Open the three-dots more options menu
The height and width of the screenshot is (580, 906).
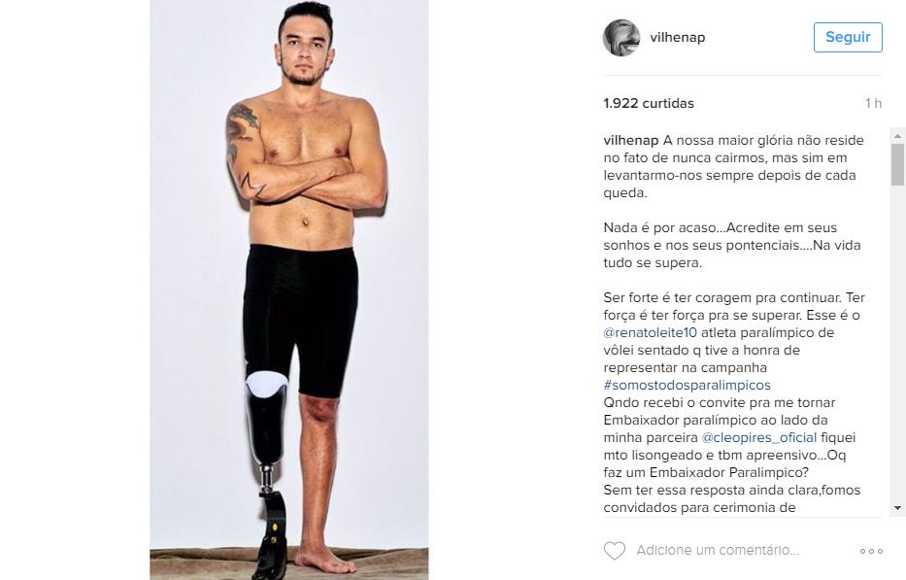[x=871, y=551]
